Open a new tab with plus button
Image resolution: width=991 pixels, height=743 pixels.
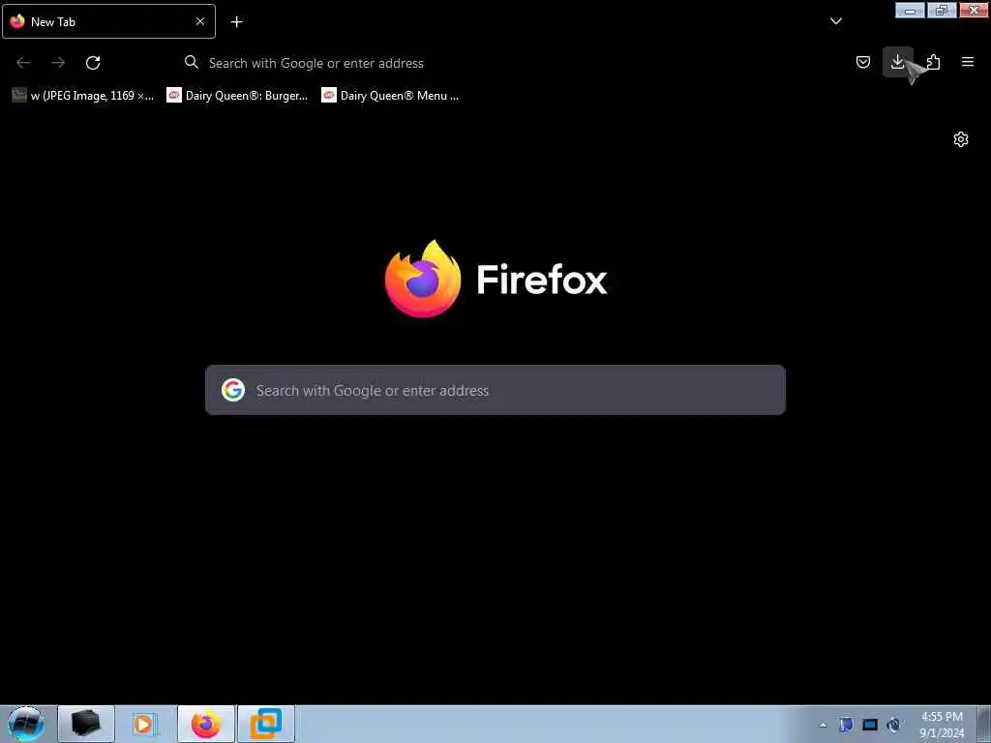pos(236,21)
